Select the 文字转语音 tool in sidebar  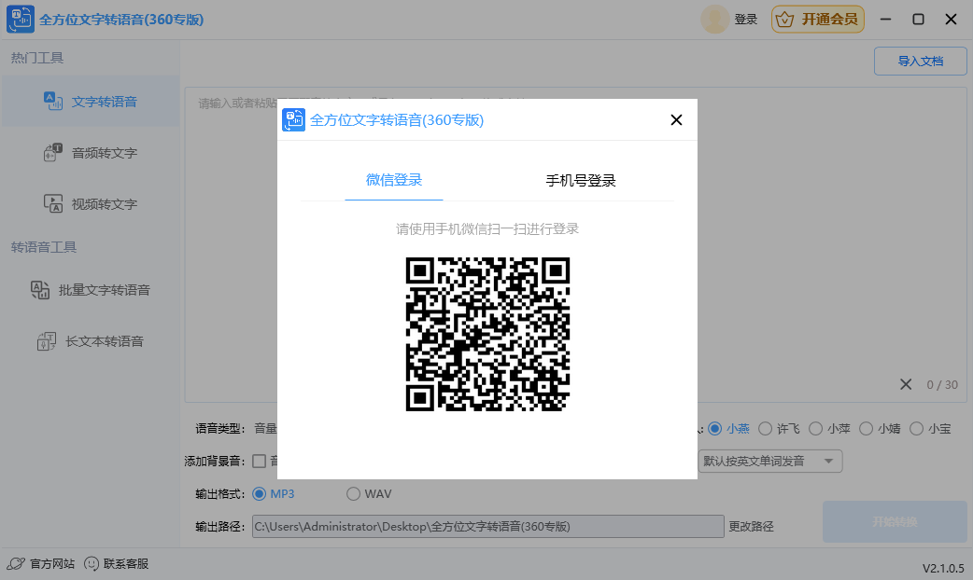click(x=90, y=101)
